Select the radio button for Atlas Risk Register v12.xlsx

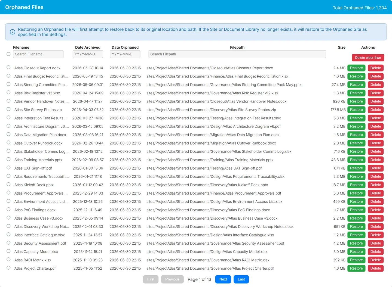pos(8,92)
